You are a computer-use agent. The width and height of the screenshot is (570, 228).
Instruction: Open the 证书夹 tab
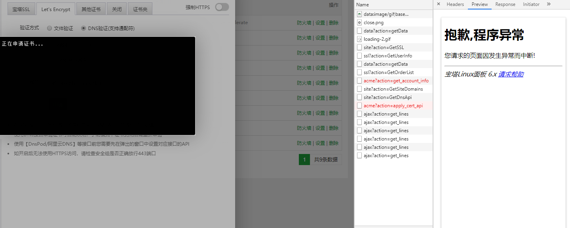pos(140,9)
